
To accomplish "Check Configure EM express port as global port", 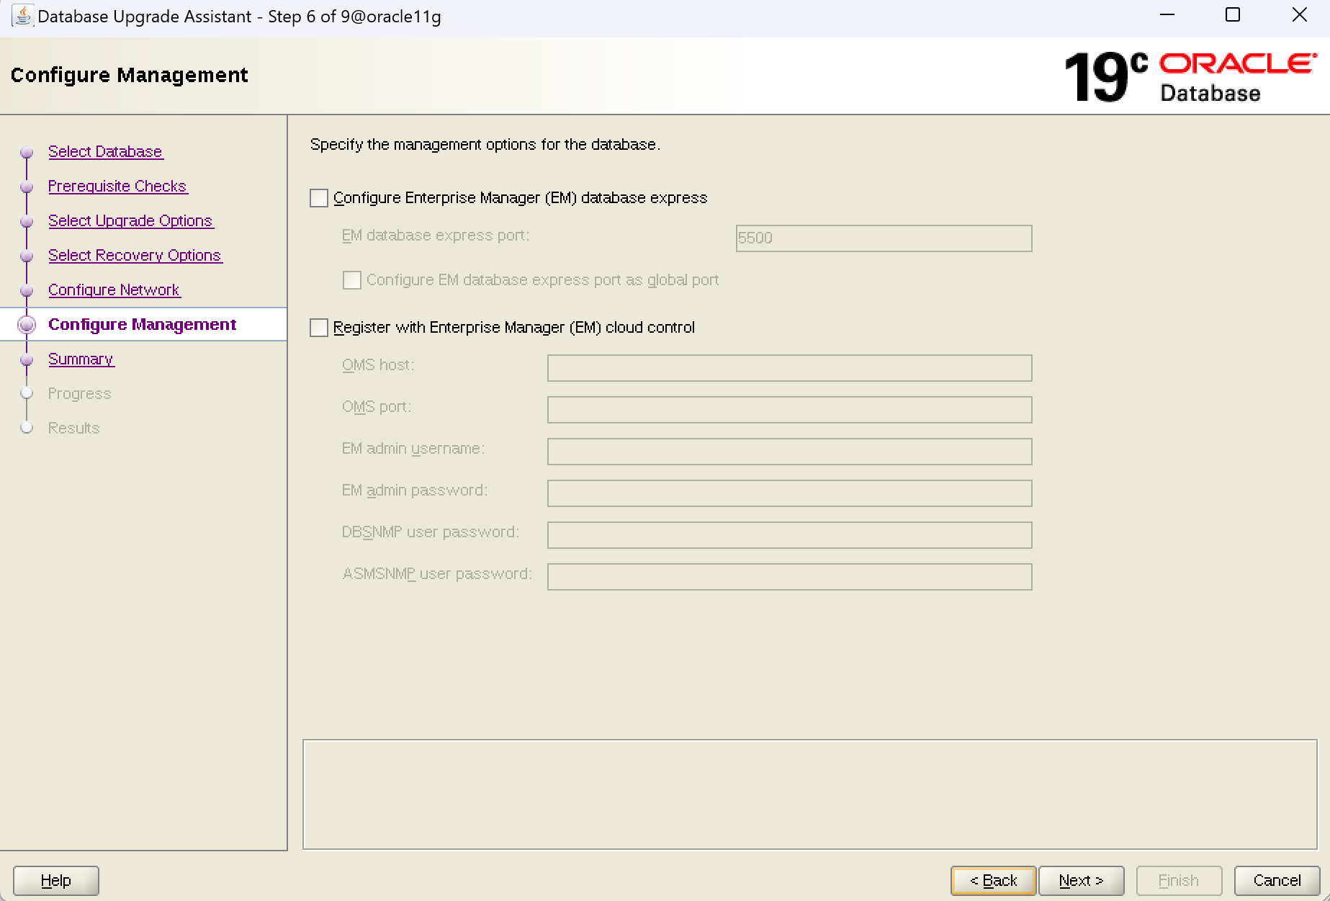I will click(x=352, y=280).
